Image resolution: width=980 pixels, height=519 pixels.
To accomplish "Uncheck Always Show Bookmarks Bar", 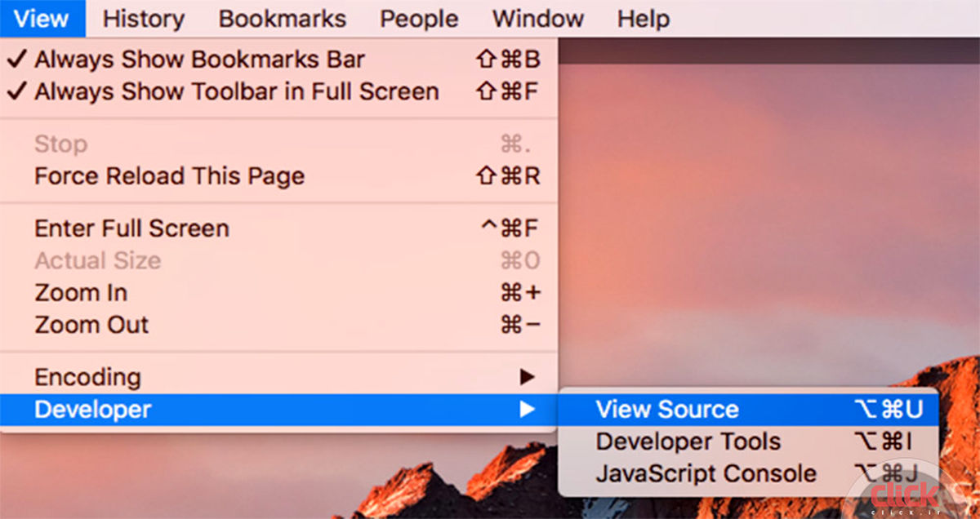I will tap(199, 60).
